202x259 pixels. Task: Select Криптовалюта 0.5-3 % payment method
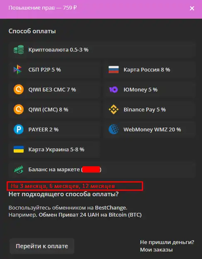pyautogui.click(x=102, y=49)
